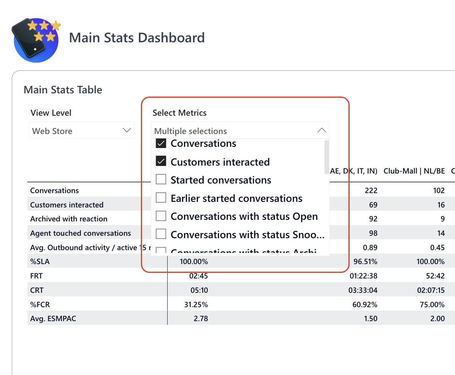Uncheck the Conversations metric checkbox

coord(161,144)
